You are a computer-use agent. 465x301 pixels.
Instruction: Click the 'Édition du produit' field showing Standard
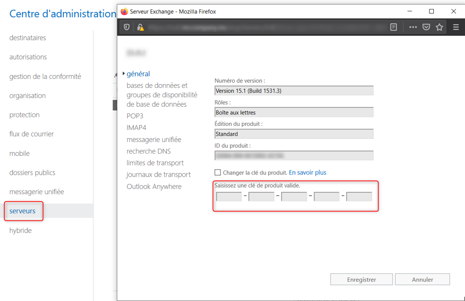click(294, 134)
